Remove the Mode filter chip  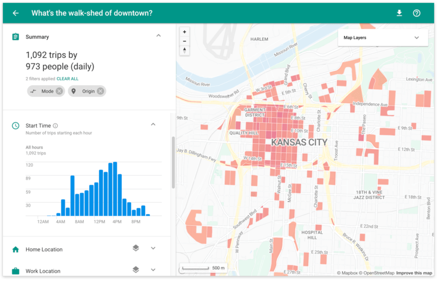tap(59, 91)
